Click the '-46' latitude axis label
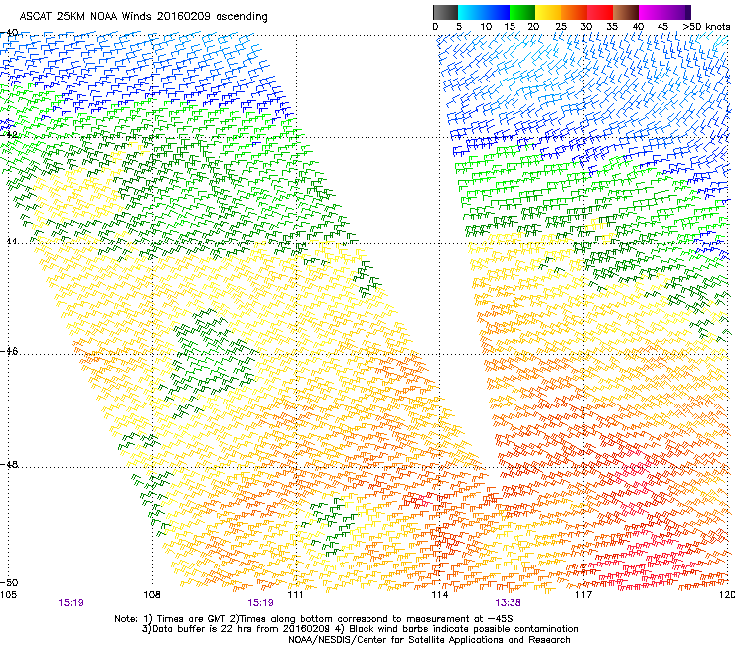 [9, 351]
